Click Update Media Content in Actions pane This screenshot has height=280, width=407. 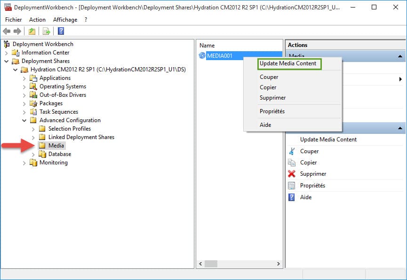pos(328,140)
